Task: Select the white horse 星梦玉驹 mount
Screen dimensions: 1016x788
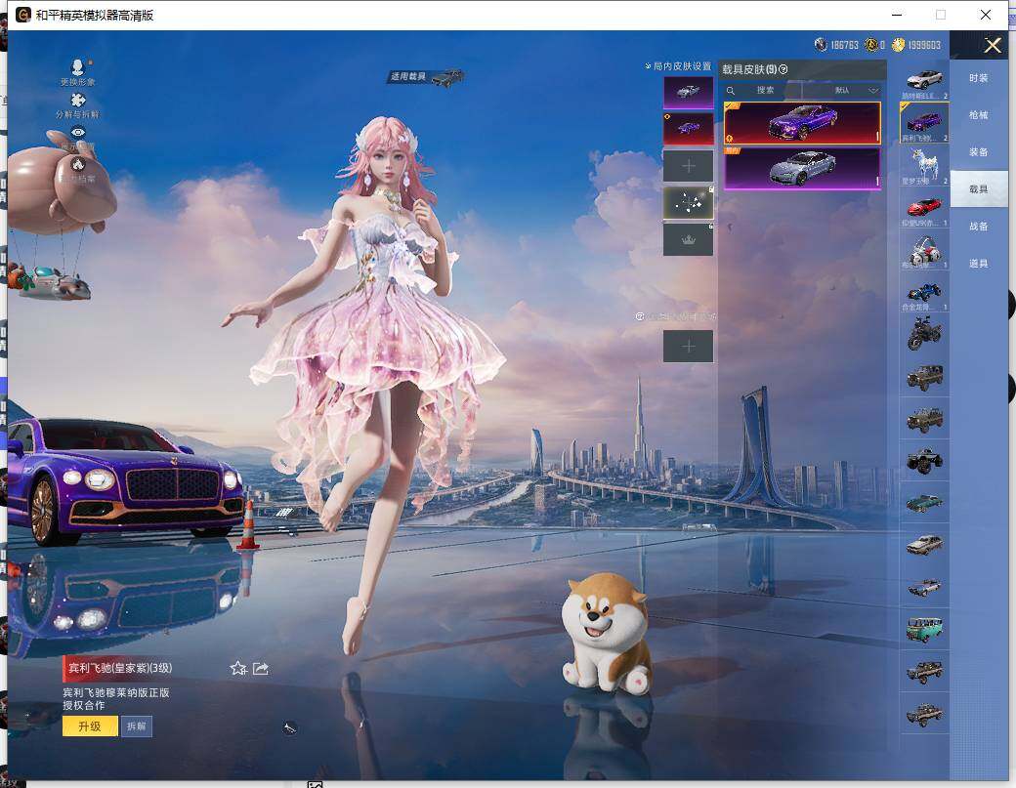Action: [x=924, y=166]
